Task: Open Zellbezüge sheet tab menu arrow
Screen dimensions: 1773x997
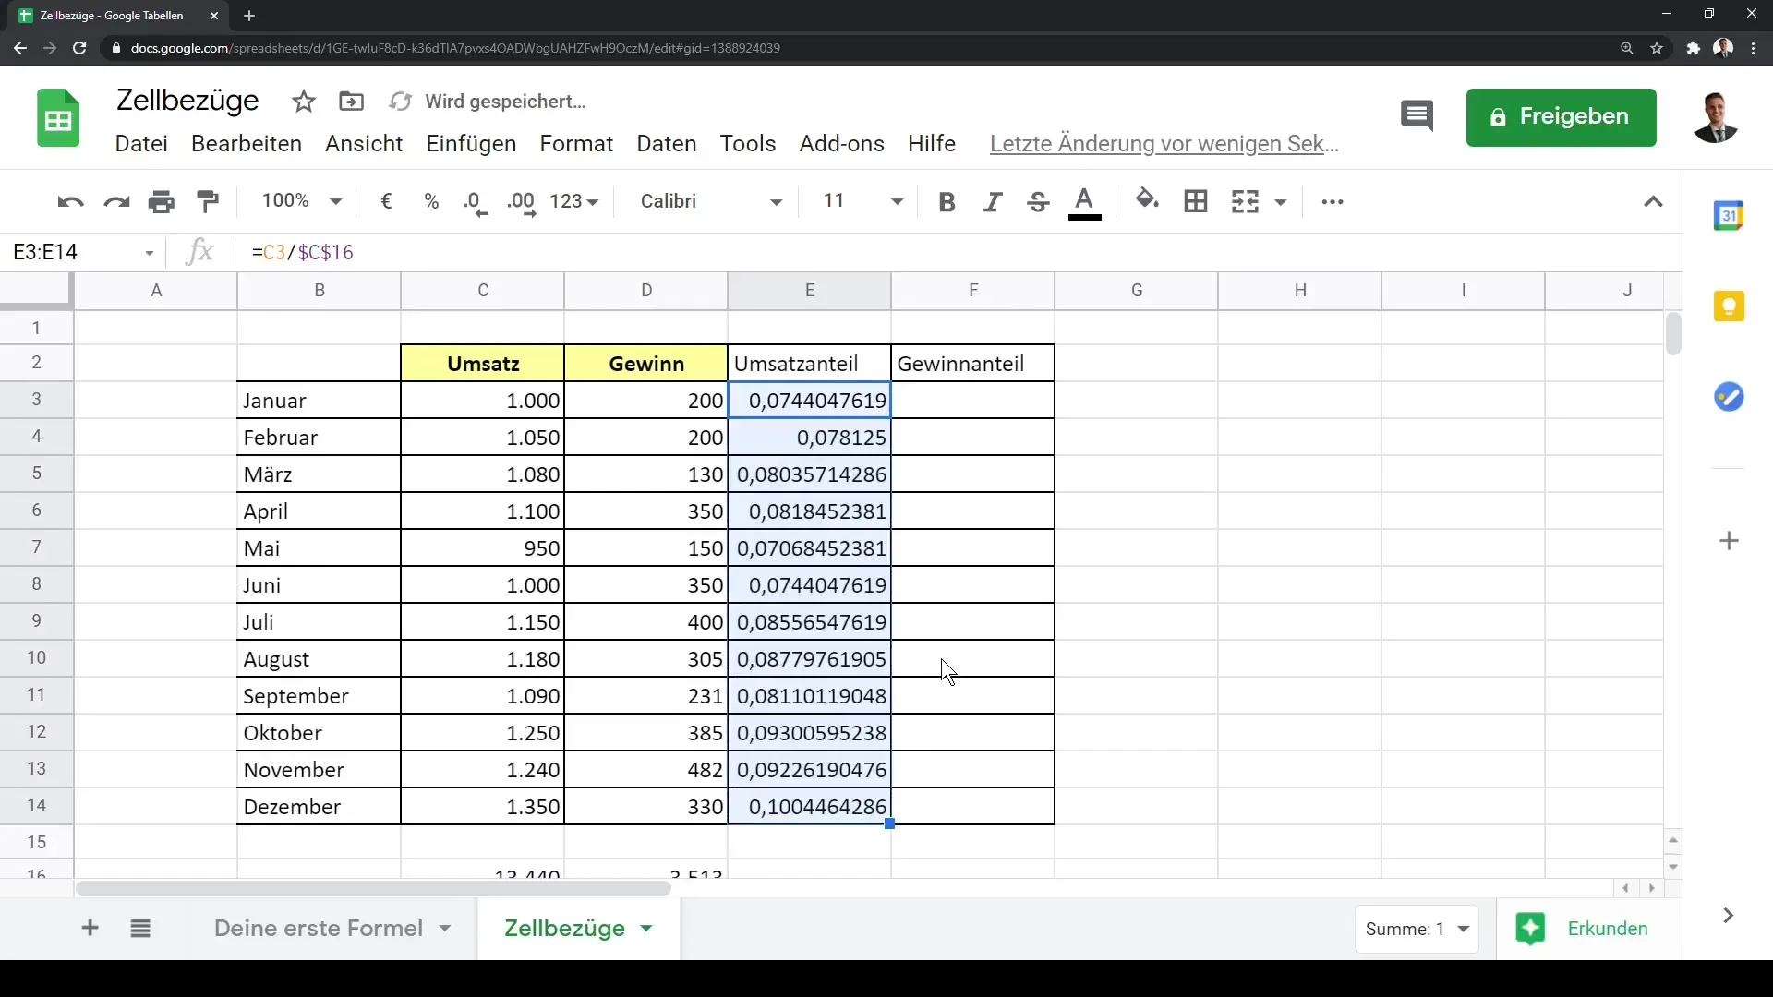Action: click(646, 929)
